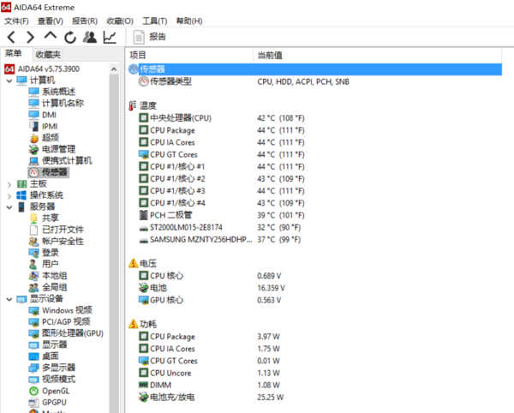514x413 pixels.
Task: Click the Forward navigation arrow
Action: tap(31, 37)
